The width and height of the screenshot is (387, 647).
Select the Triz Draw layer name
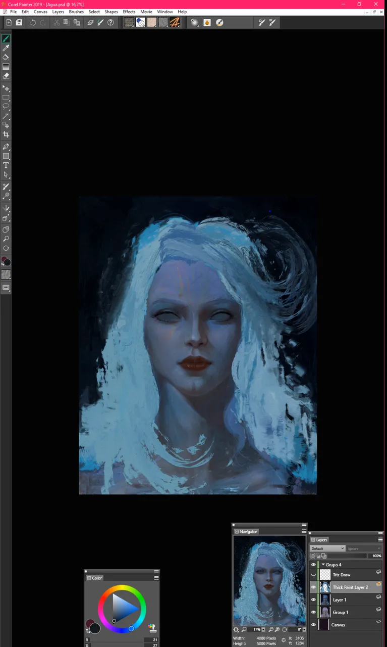tap(342, 575)
